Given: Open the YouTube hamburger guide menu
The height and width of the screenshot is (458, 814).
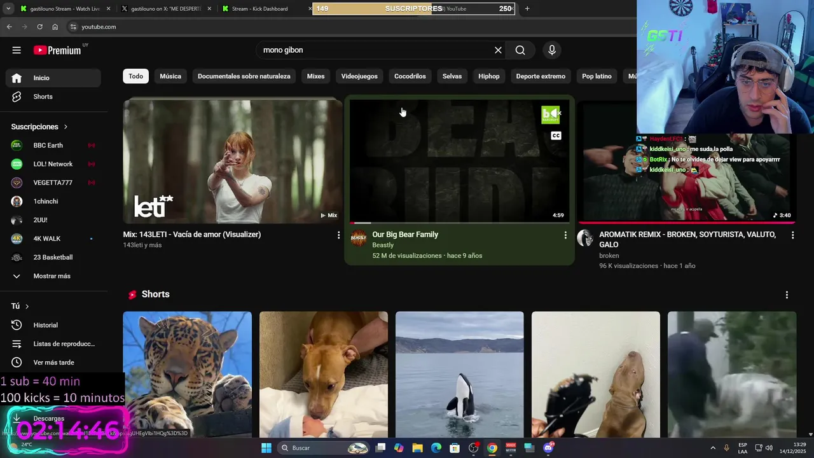Looking at the screenshot, I should [17, 50].
